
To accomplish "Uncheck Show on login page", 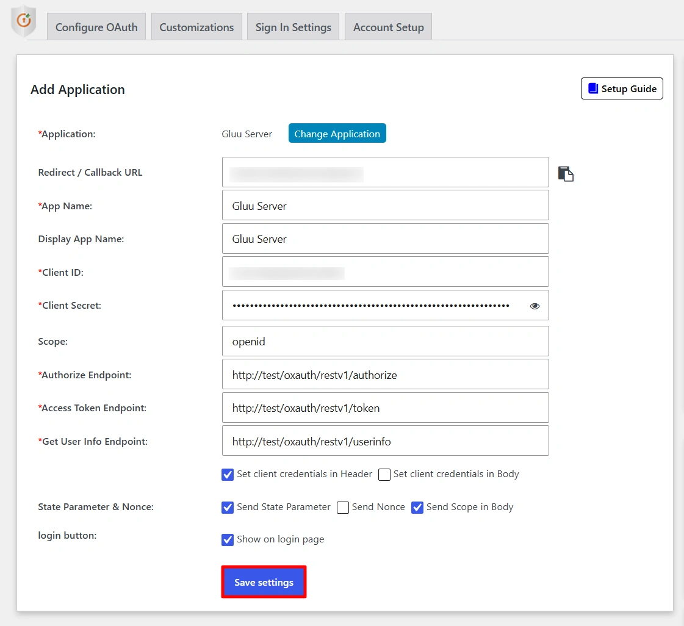I will [227, 539].
